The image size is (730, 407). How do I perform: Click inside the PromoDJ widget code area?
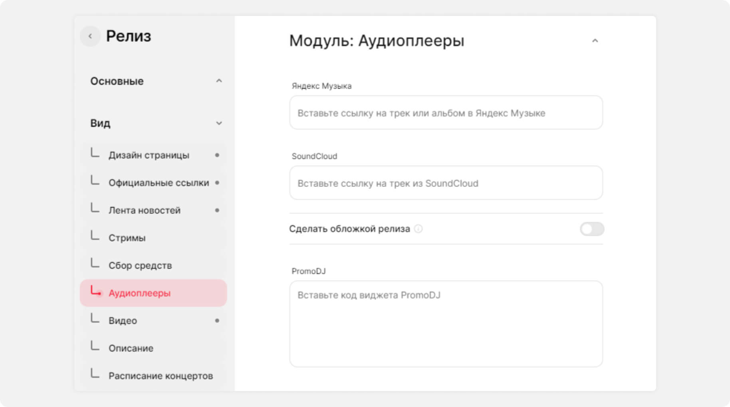tap(446, 324)
